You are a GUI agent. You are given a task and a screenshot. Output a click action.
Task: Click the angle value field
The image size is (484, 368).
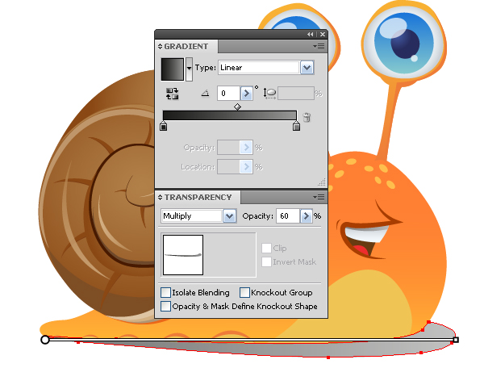[228, 94]
